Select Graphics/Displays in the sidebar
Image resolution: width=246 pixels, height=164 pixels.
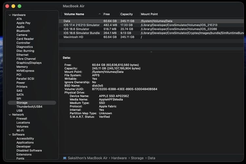point(29,63)
